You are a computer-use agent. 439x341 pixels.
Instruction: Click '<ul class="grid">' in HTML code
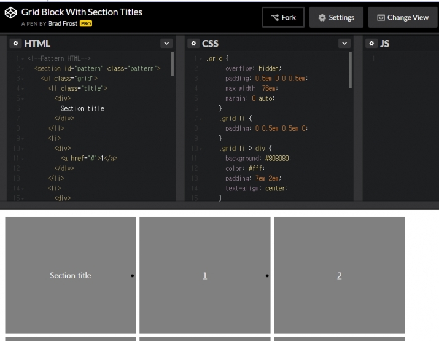(69, 79)
